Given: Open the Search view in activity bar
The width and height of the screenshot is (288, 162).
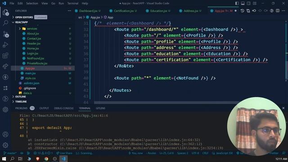Looking at the screenshot, I should [5, 23].
